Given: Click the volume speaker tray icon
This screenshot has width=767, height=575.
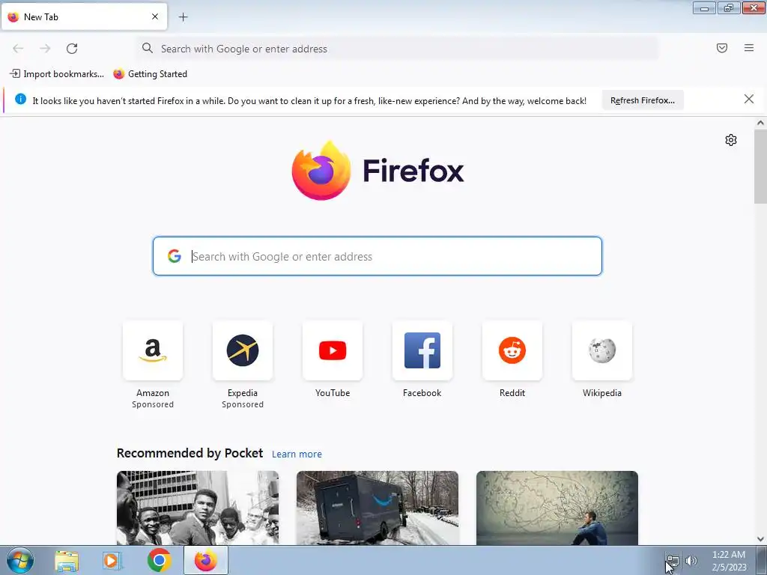Looking at the screenshot, I should point(691,561).
